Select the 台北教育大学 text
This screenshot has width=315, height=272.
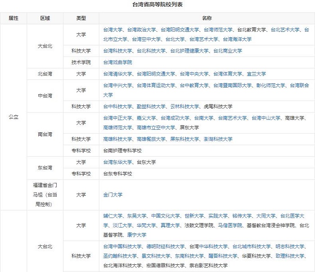point(252,30)
